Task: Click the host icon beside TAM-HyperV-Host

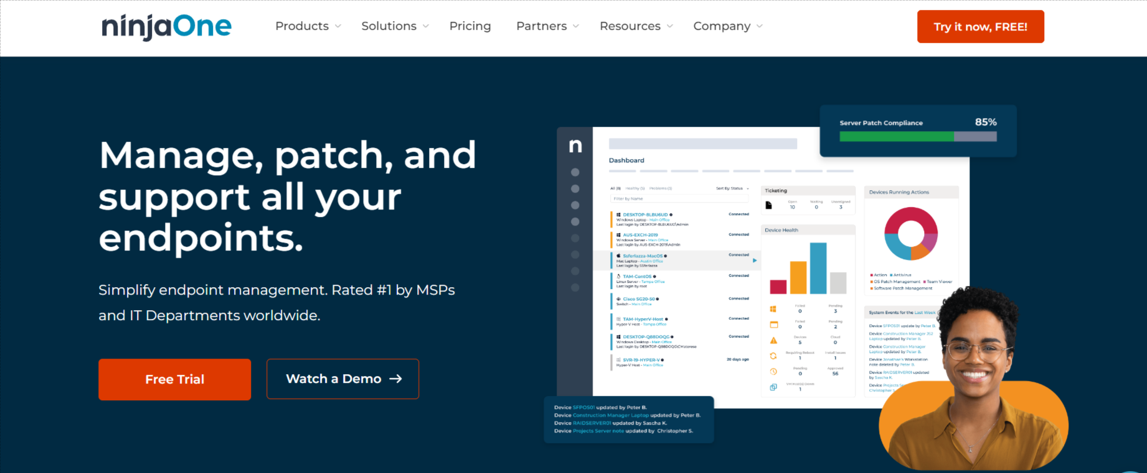Action: coord(618,319)
